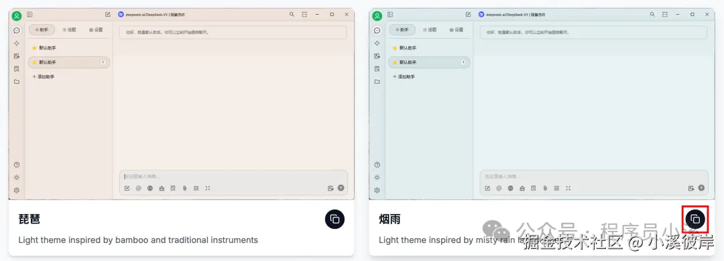Click the expand input-box icon in 琵琶 preview
Viewport: 724px width, 261px height.
[x=208, y=188]
